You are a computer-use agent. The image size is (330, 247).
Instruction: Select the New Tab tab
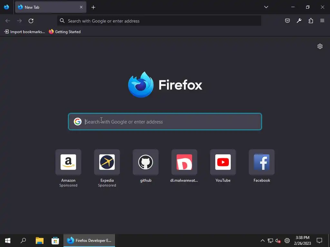[51, 7]
